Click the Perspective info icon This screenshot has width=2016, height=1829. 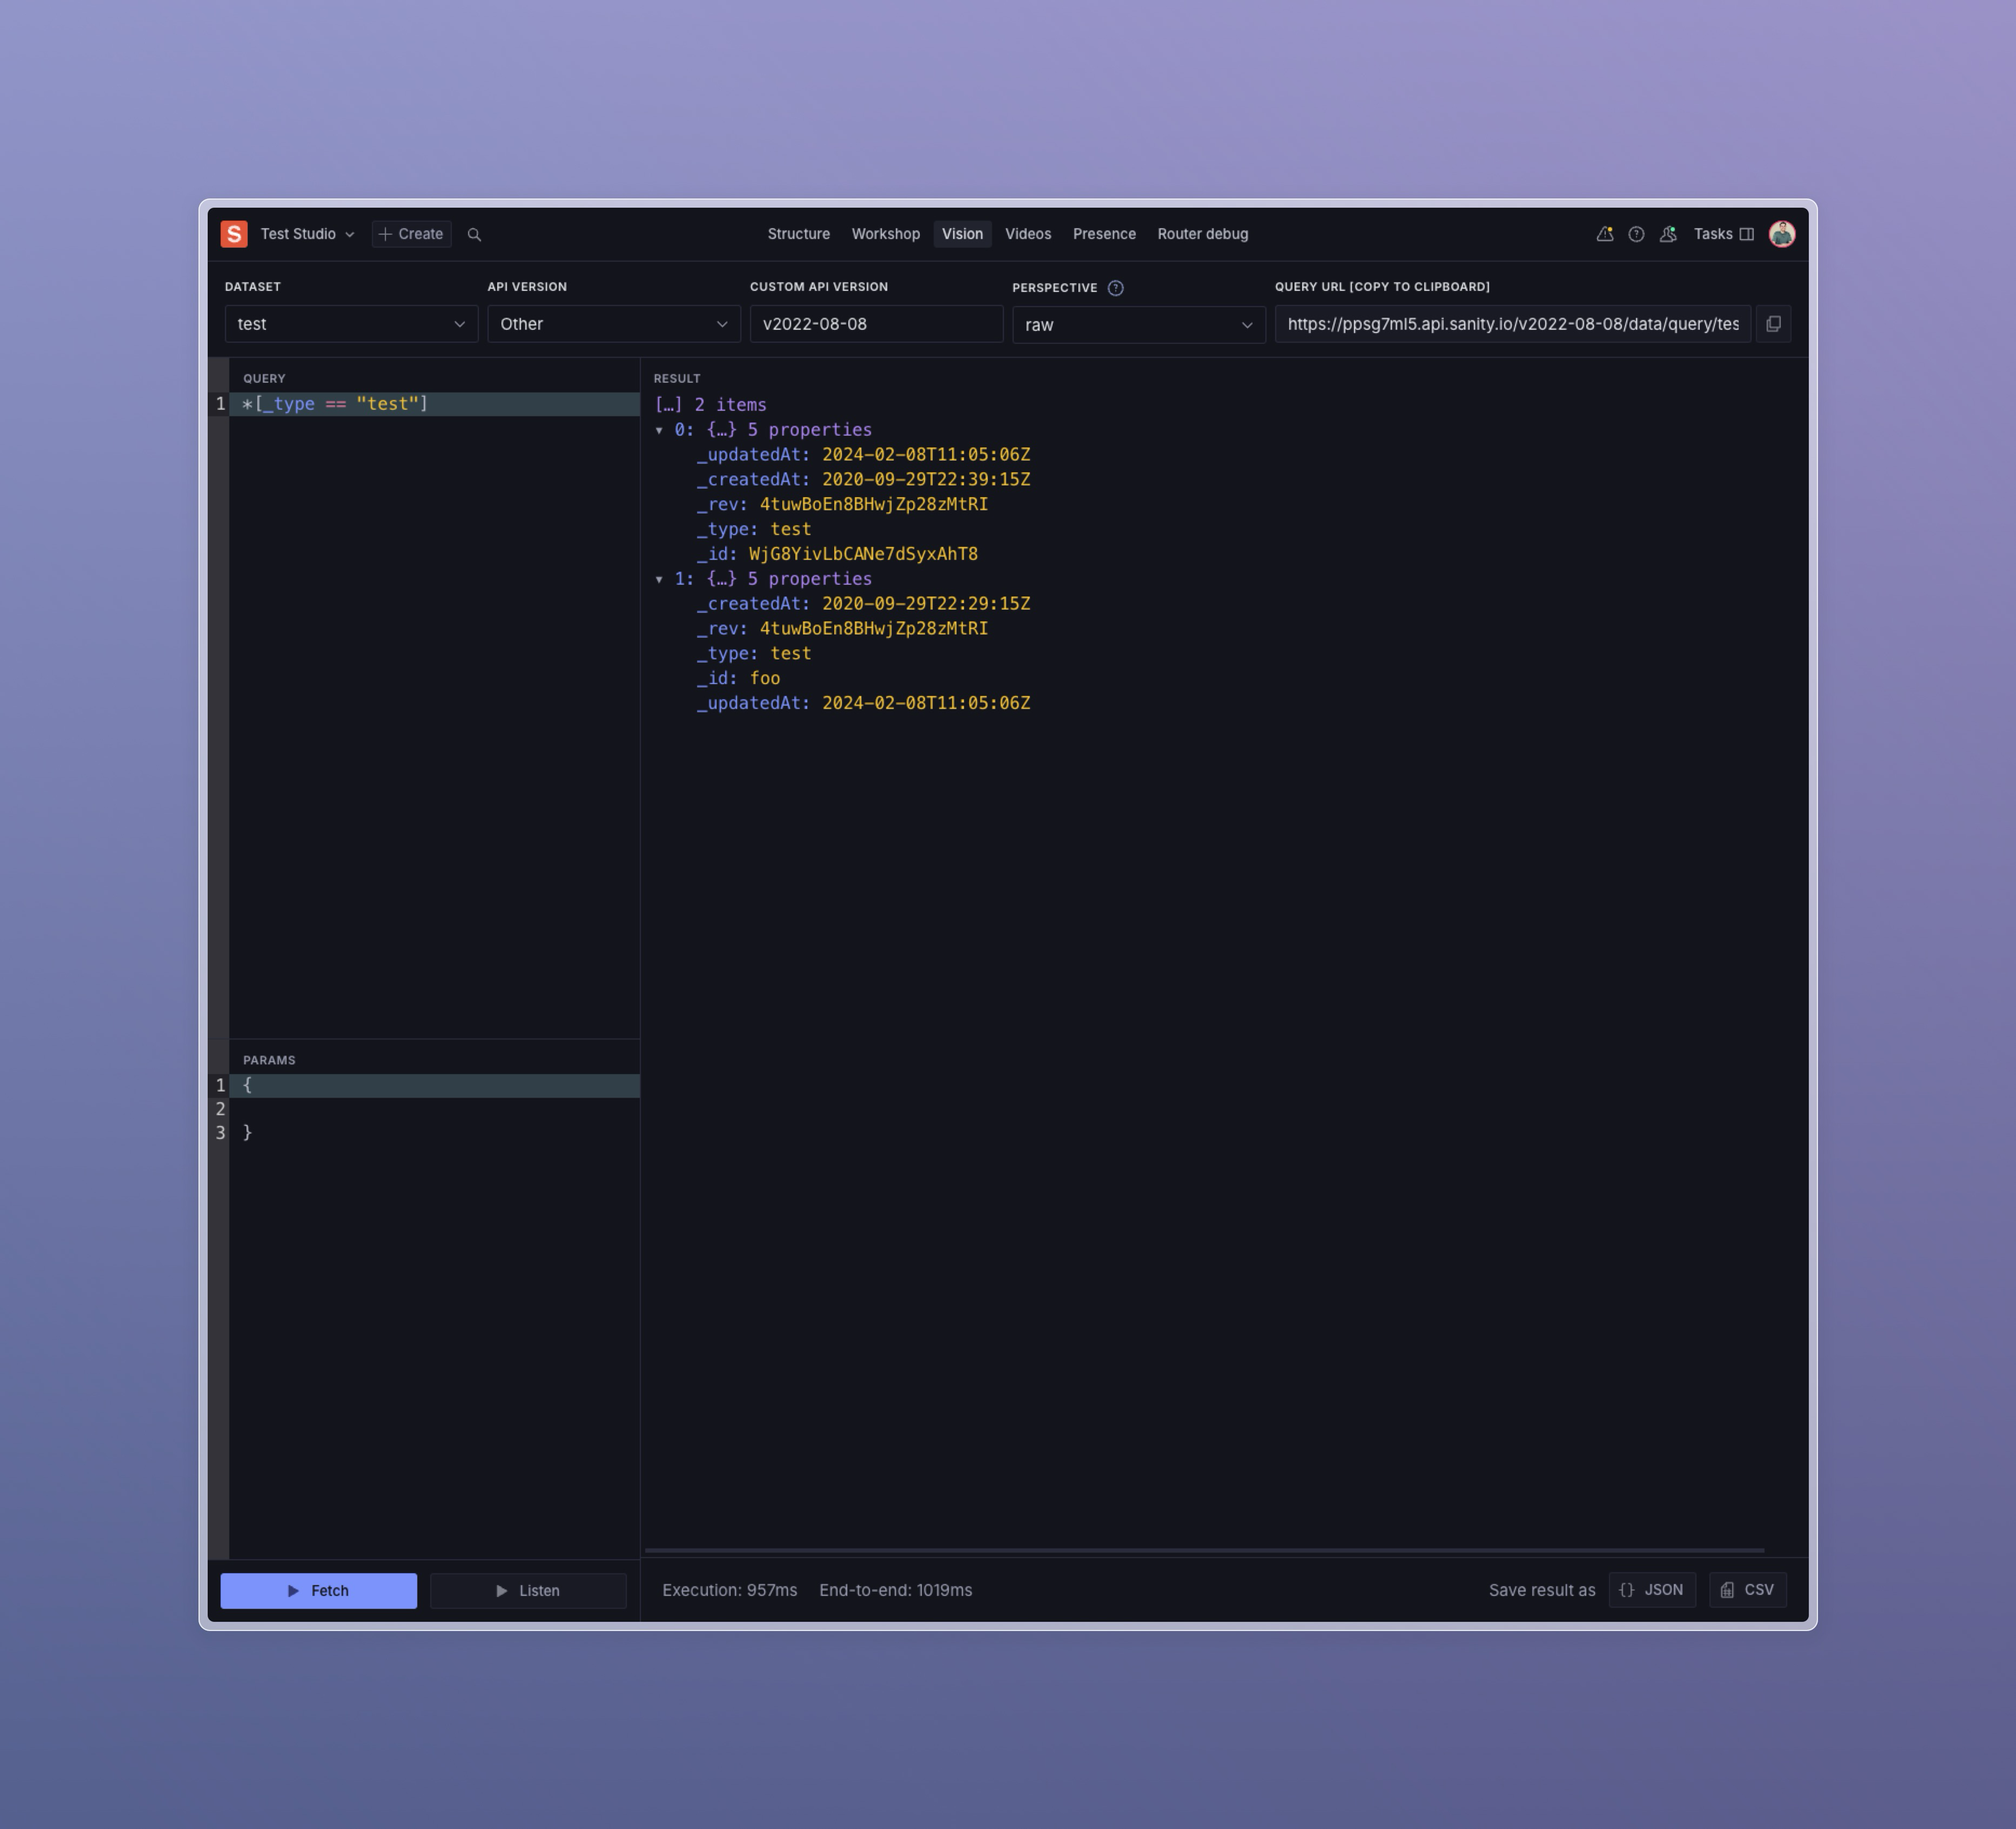point(1116,288)
